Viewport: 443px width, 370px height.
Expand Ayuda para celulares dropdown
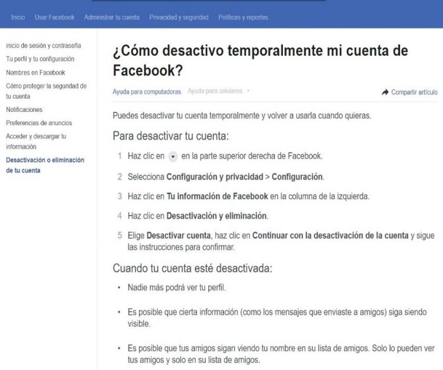(x=218, y=91)
